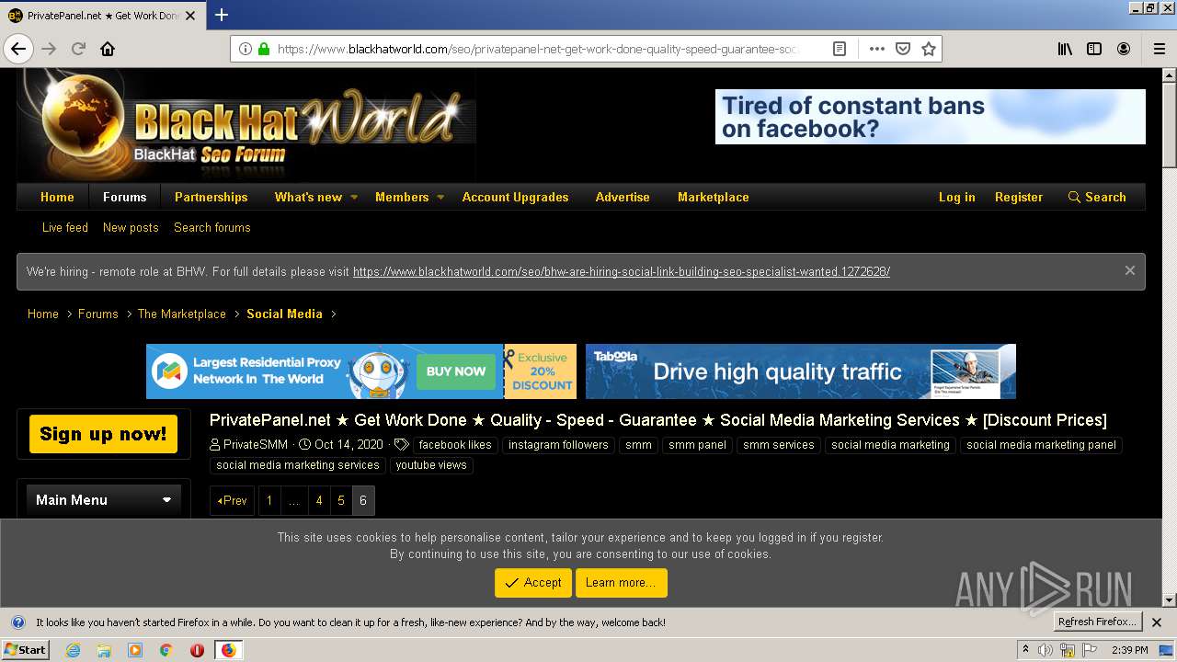The image size is (1177, 662).
Task: Select the Forums nav tab
Action: (125, 197)
